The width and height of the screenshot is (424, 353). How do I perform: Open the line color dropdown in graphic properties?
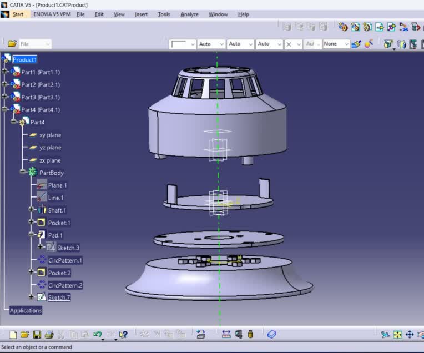[183, 44]
